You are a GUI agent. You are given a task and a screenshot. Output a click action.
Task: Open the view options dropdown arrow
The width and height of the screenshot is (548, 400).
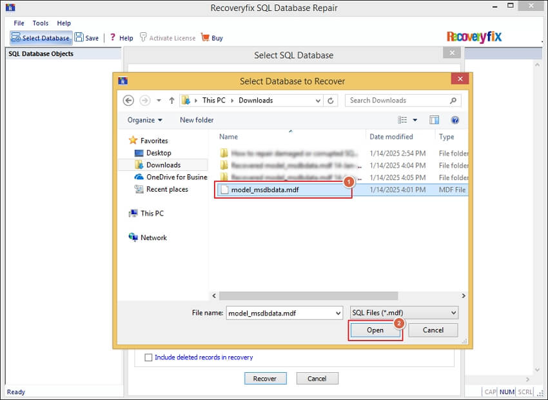415,120
